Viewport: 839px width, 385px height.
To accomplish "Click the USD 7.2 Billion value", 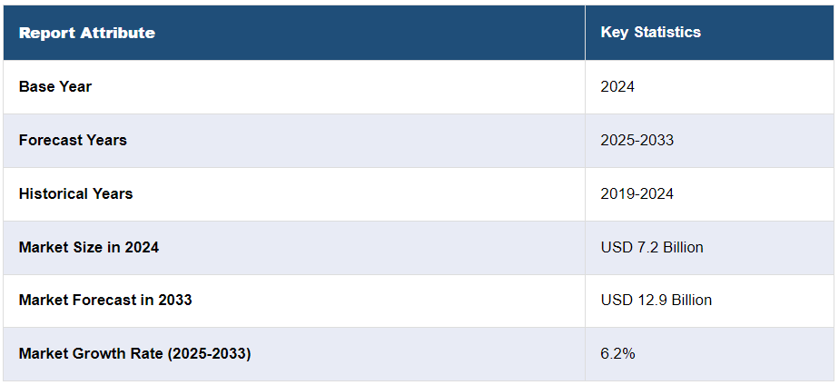I will click(x=652, y=247).
